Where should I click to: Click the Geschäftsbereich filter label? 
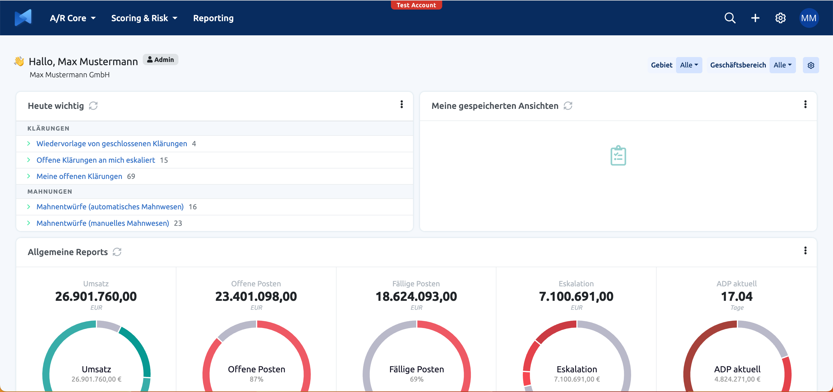pos(738,65)
